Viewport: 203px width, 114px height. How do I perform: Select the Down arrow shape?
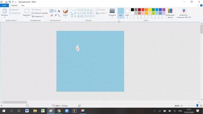[x=72, y=16]
